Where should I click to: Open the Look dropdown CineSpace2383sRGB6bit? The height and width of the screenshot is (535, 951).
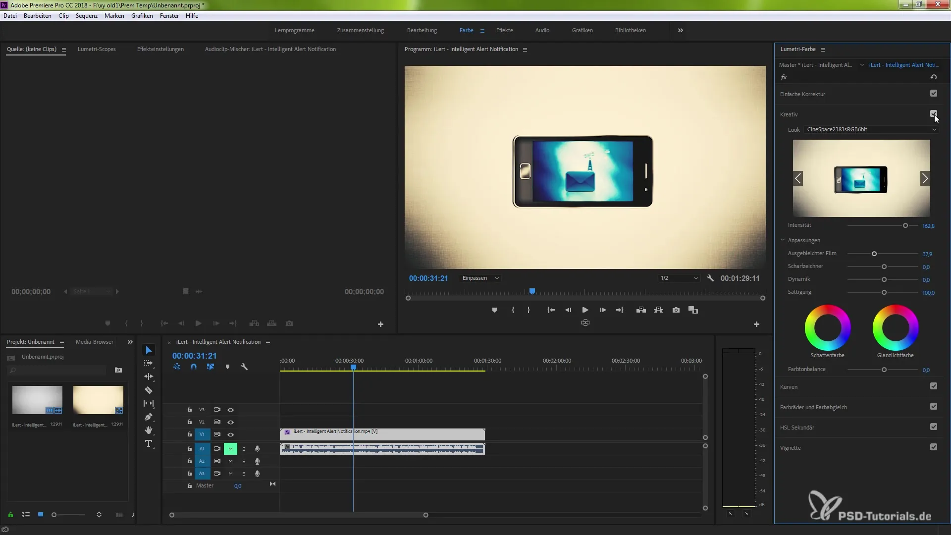coord(871,130)
